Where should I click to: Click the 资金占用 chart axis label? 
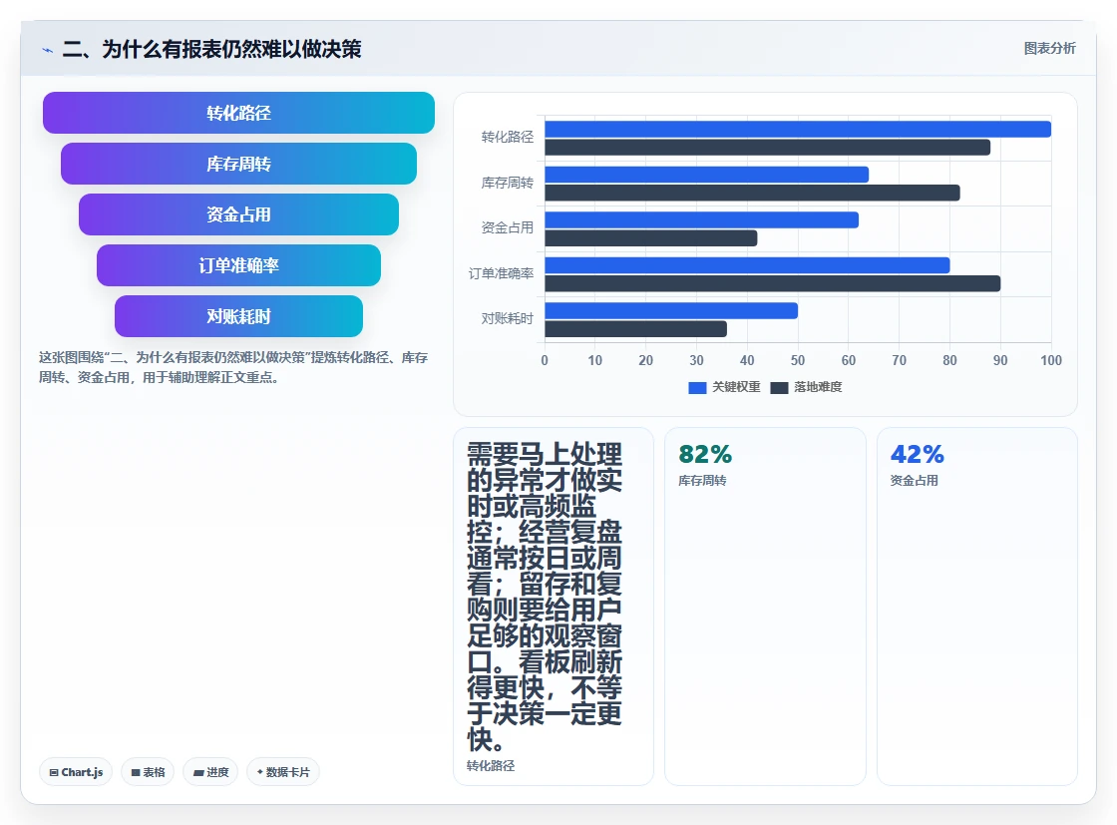(x=508, y=228)
